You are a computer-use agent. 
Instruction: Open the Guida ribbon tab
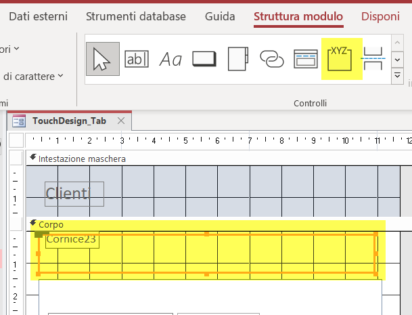click(220, 16)
